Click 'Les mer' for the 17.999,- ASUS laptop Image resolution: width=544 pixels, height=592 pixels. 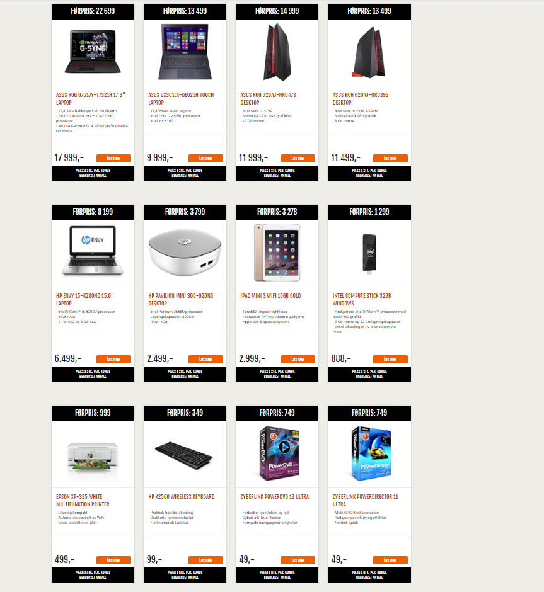pyautogui.click(x=113, y=158)
